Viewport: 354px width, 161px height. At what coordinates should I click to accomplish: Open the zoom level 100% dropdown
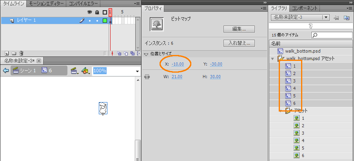[137, 71]
